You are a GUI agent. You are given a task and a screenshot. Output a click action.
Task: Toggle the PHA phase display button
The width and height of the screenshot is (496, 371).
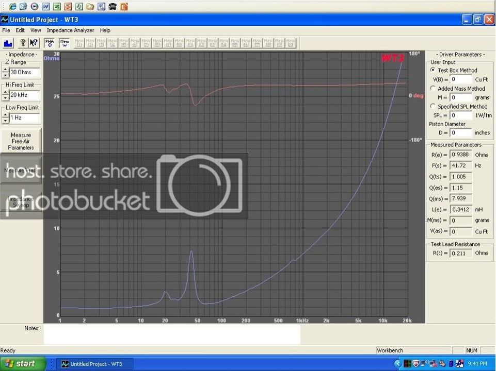click(50, 43)
